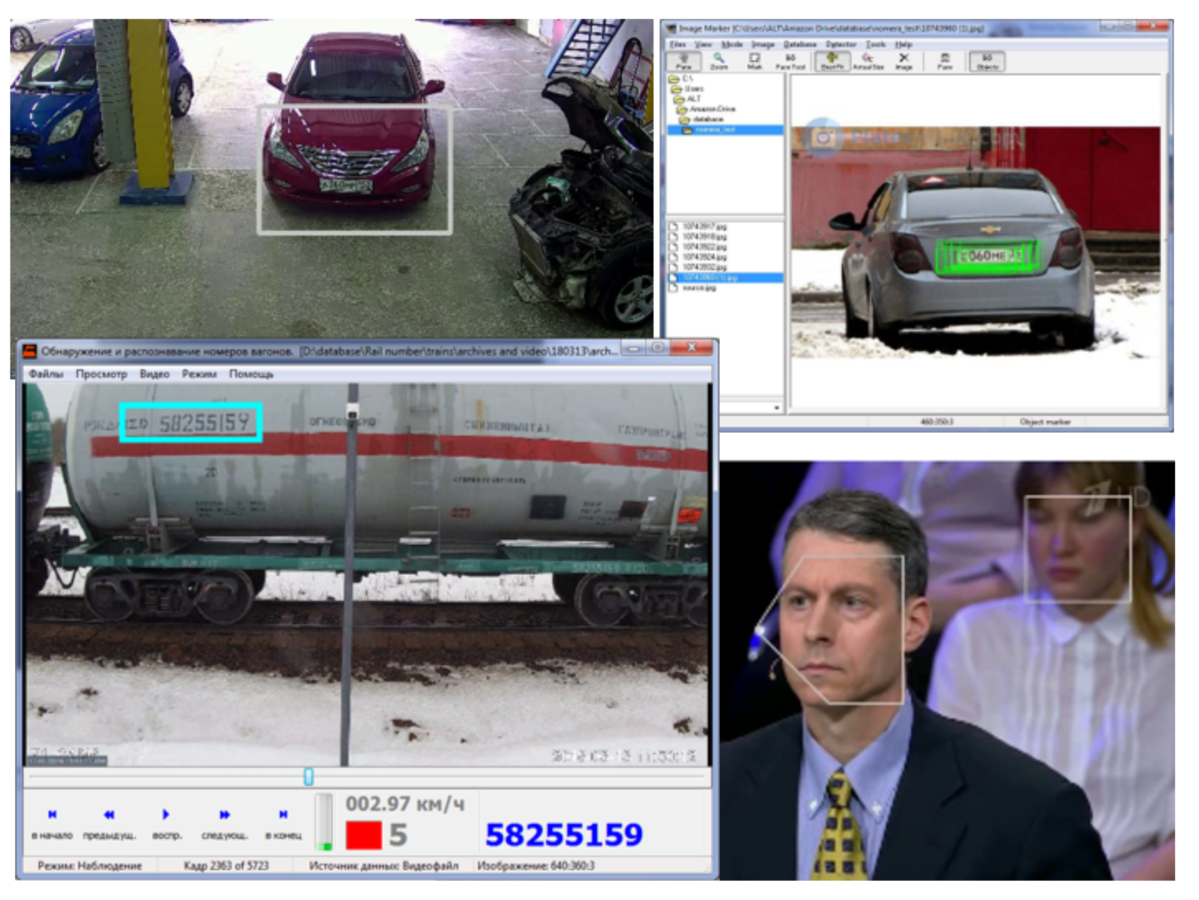Select the Mask tool icon
1199x900 pixels.
[x=754, y=61]
